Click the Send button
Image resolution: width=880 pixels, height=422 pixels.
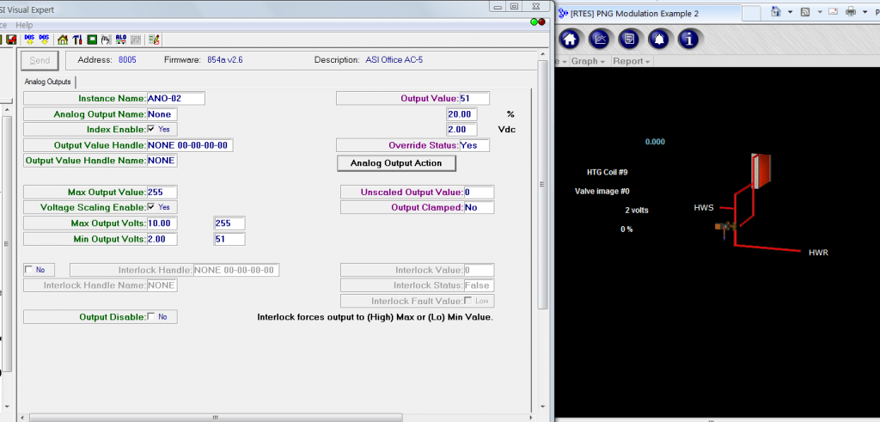tap(40, 60)
